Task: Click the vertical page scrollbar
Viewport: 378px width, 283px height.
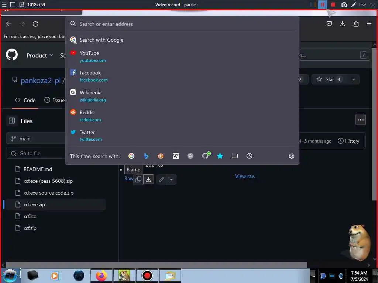Action: point(374,124)
